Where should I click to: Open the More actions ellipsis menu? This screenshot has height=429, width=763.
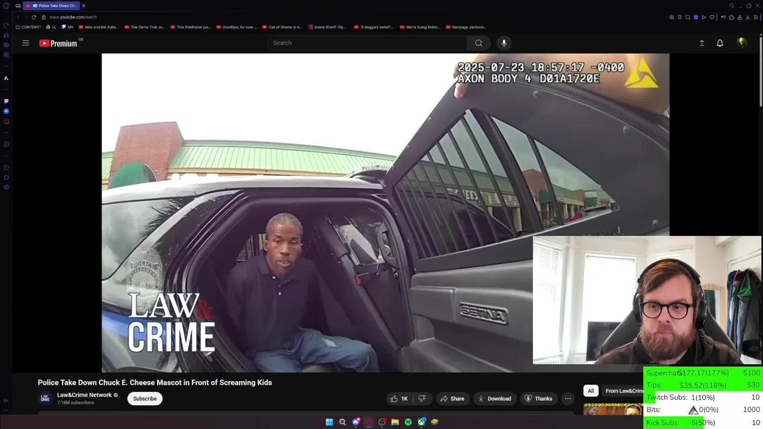[568, 399]
